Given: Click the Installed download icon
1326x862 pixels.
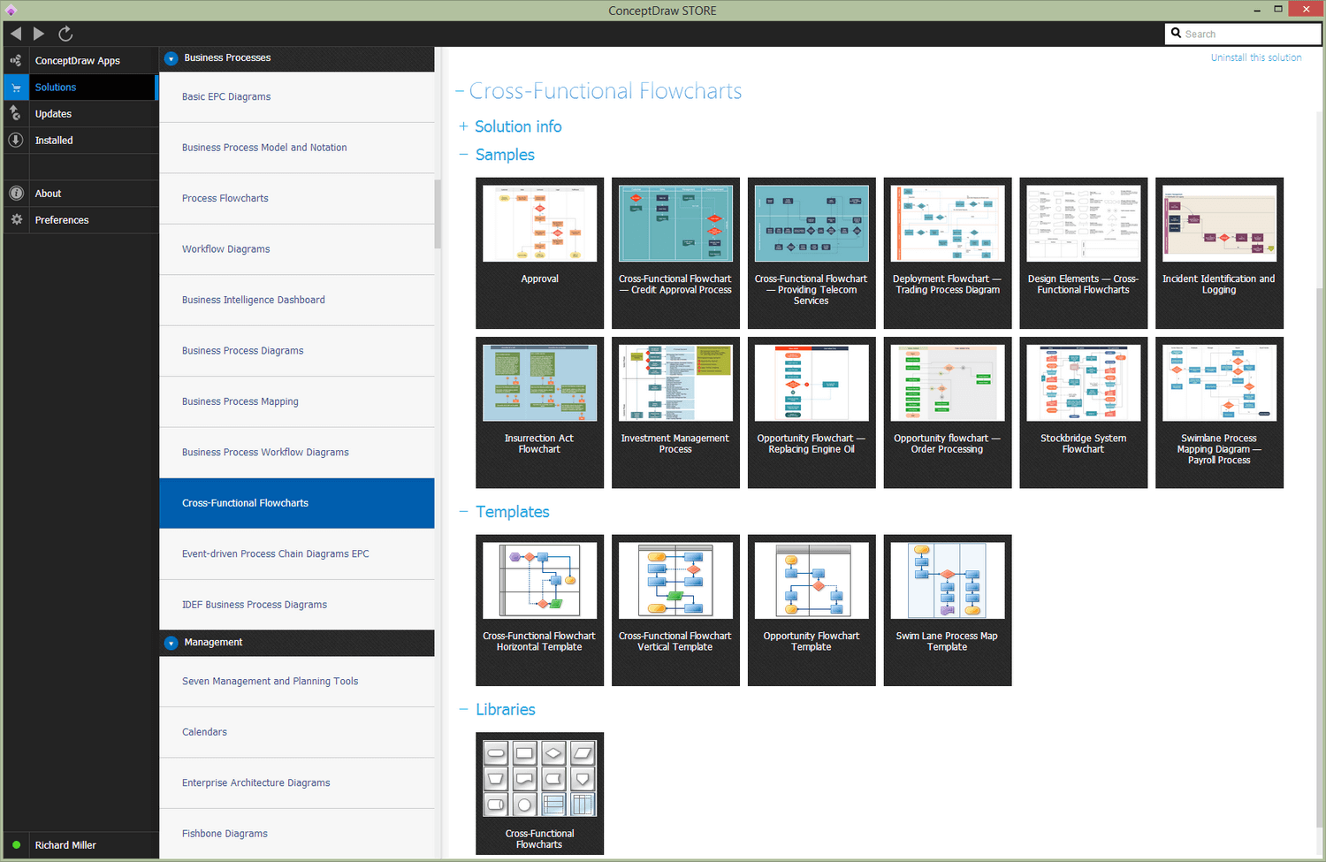Looking at the screenshot, I should pyautogui.click(x=16, y=140).
